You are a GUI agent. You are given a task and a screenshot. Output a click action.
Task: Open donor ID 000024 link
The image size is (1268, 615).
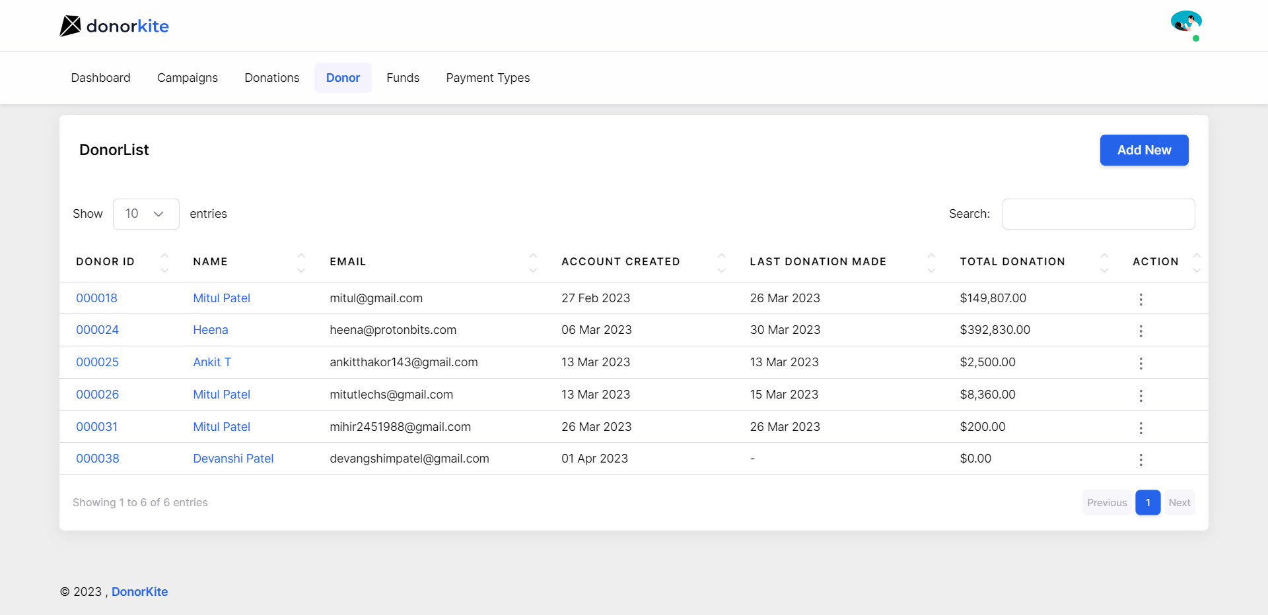pos(97,330)
